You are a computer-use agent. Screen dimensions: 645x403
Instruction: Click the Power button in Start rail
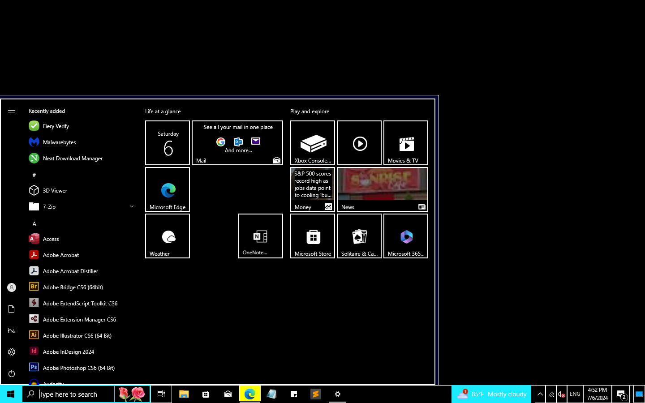tap(12, 373)
